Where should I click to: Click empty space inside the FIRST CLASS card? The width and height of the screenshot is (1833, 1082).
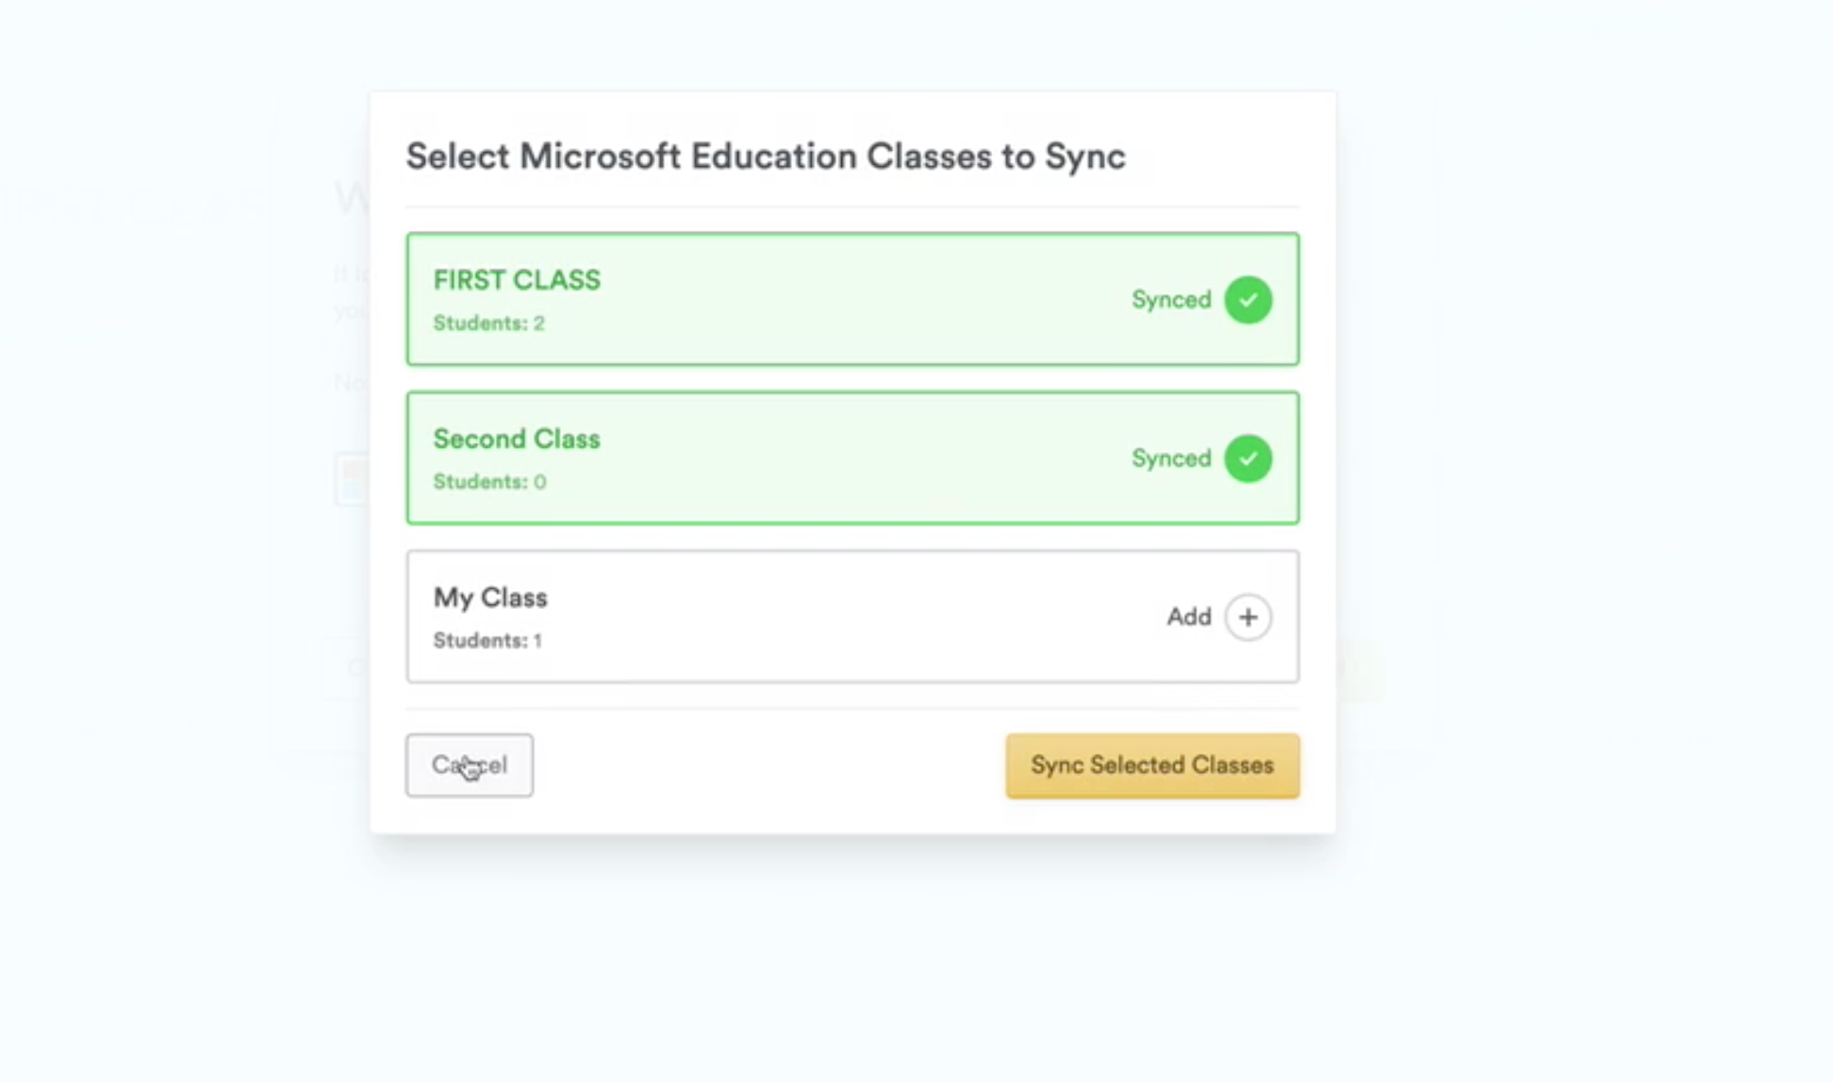[849, 300]
